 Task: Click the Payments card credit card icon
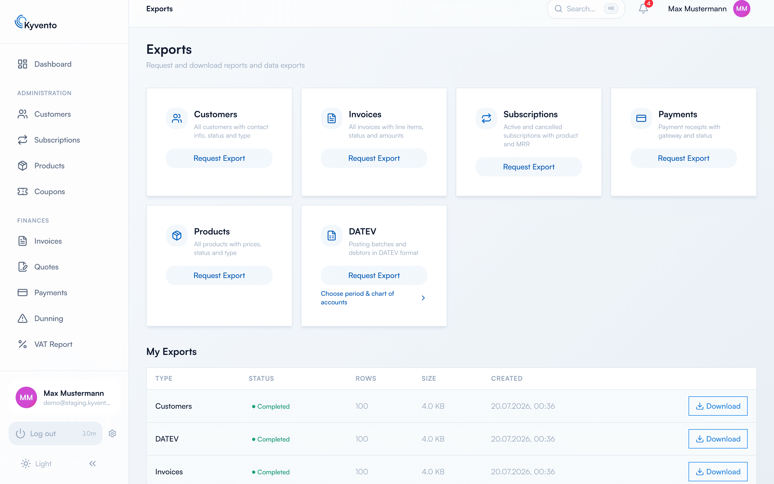(x=641, y=118)
